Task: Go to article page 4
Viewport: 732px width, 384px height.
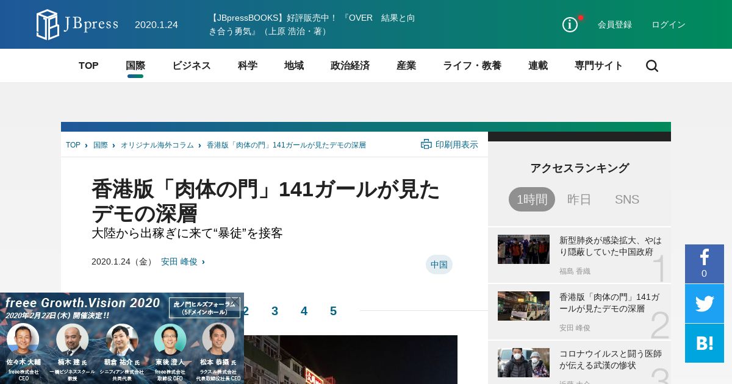Action: coord(304,311)
